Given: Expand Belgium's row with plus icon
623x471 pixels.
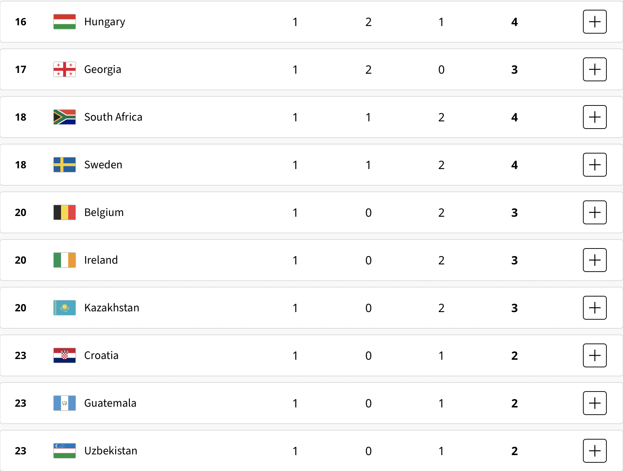Looking at the screenshot, I should [x=594, y=212].
